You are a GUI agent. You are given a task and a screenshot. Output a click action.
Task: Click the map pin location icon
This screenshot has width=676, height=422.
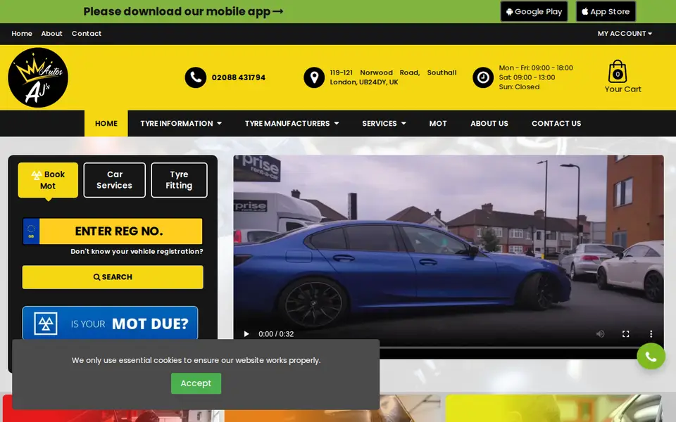[314, 77]
